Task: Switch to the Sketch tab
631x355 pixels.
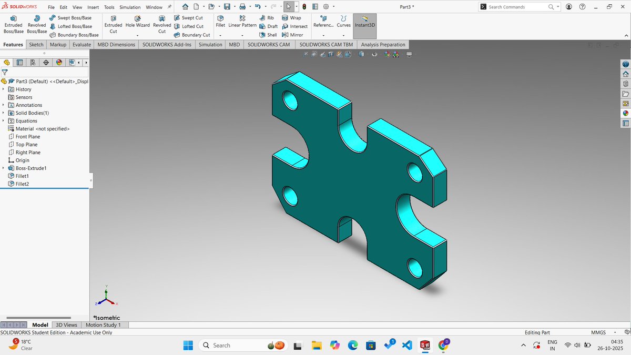Action: 36,45
